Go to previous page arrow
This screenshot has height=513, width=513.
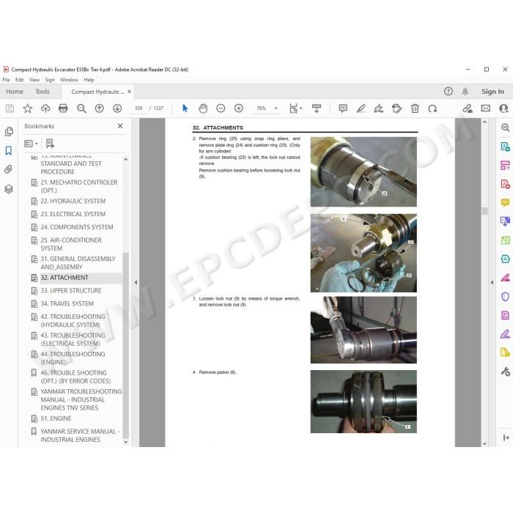tap(99, 108)
